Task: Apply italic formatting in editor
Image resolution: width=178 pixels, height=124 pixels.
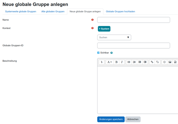Action: (122, 62)
